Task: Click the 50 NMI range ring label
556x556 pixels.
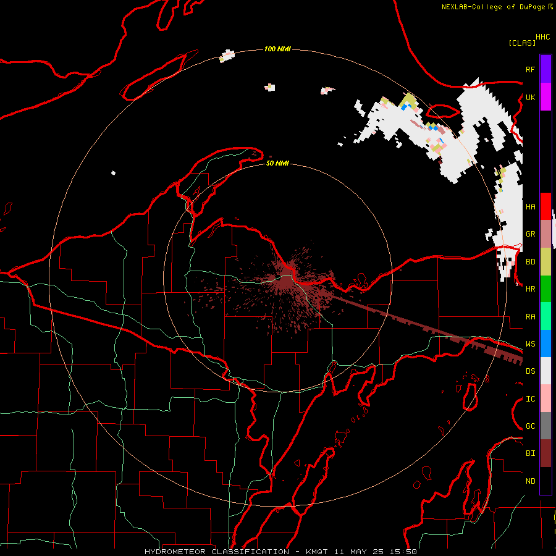Action: (x=277, y=163)
